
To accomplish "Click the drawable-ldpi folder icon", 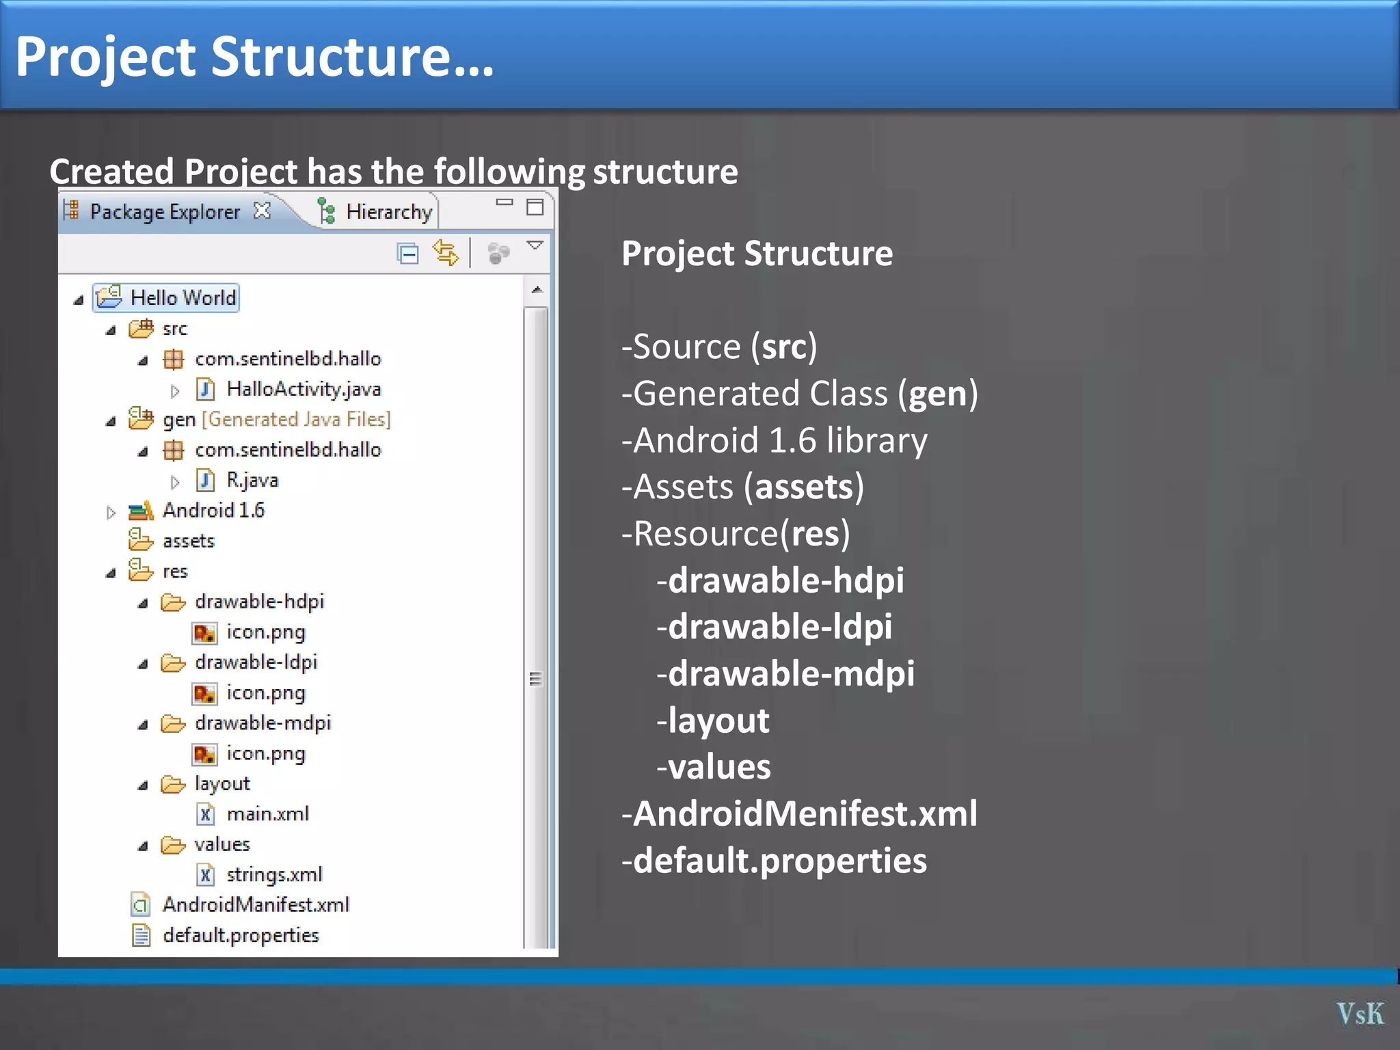I will click(173, 663).
